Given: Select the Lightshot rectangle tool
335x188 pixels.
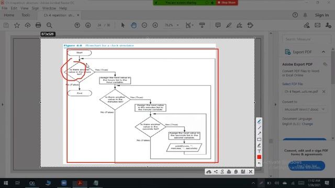Looking at the screenshot, I should (x=259, y=139).
